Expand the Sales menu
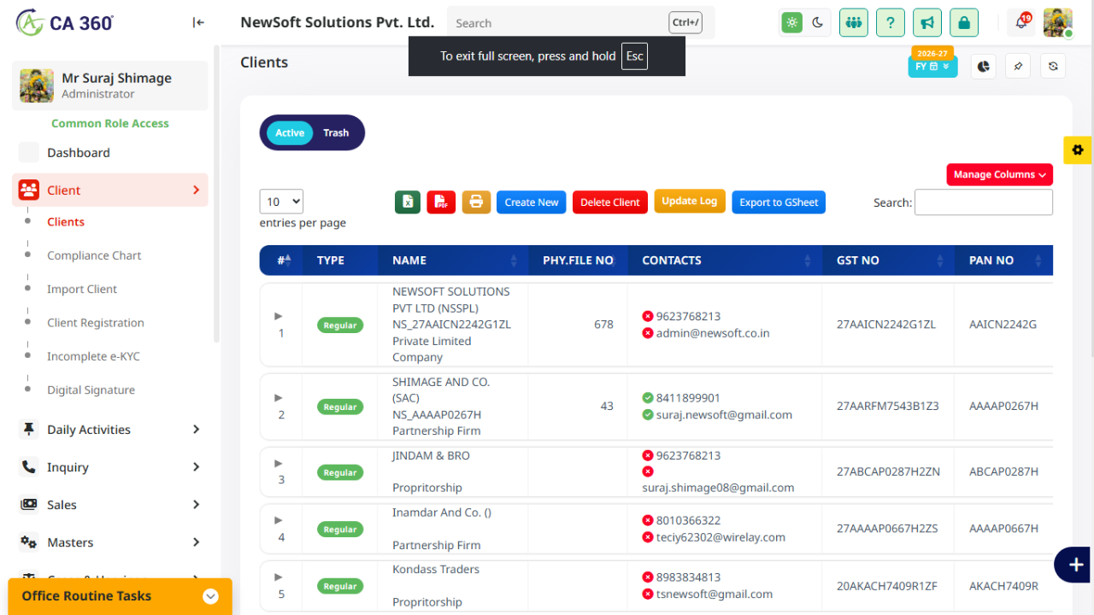The image size is (1094, 615). (x=110, y=505)
